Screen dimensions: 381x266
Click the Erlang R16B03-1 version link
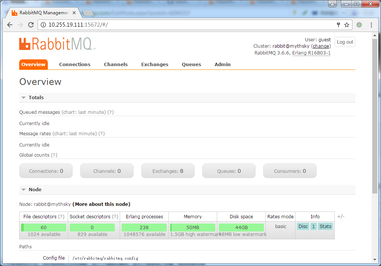311,53
